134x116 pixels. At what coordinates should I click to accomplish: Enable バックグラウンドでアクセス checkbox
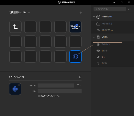39,96
